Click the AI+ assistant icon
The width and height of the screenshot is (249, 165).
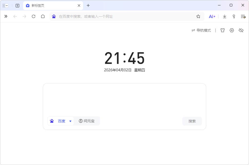pyautogui.click(x=212, y=16)
